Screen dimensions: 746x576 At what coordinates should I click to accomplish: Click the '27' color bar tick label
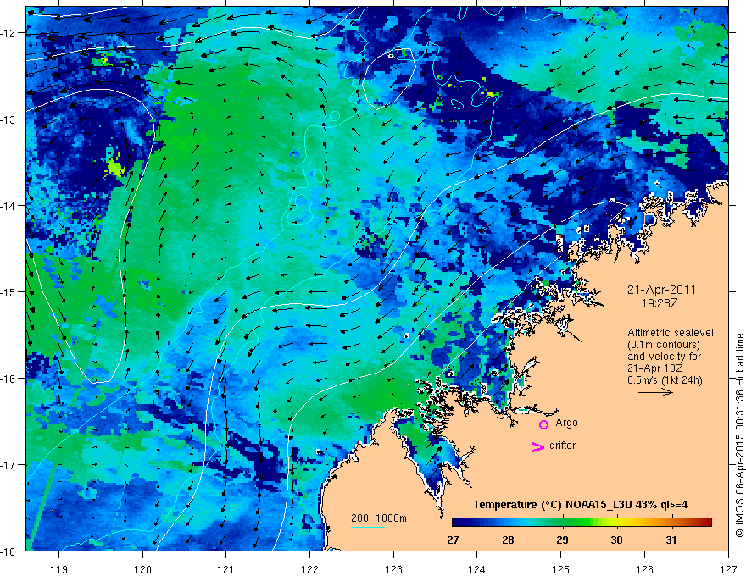[453, 540]
